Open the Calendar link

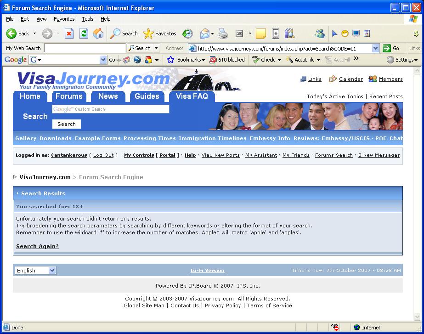pyautogui.click(x=346, y=79)
